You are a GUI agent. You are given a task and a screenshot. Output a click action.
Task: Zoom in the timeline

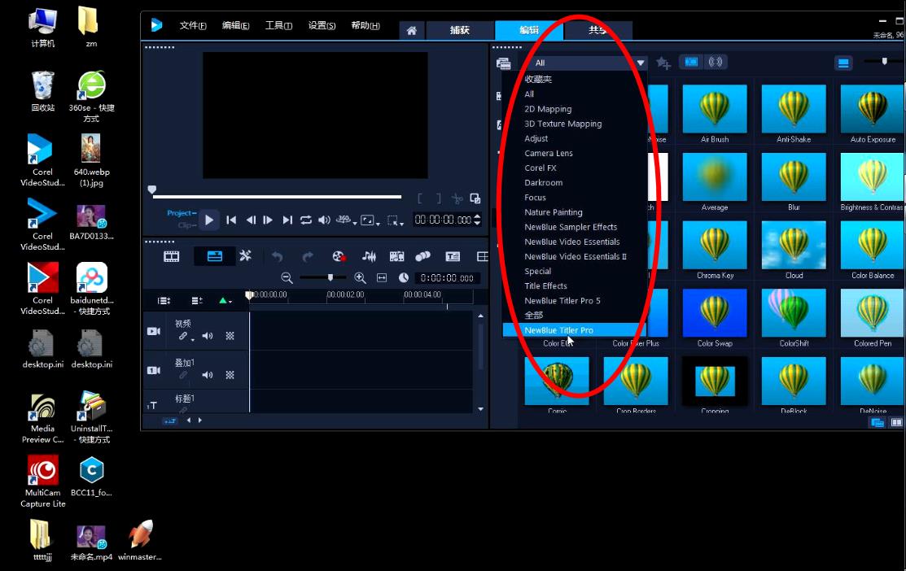[360, 277]
